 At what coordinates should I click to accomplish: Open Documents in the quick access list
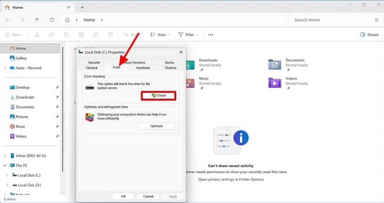click(x=22, y=107)
